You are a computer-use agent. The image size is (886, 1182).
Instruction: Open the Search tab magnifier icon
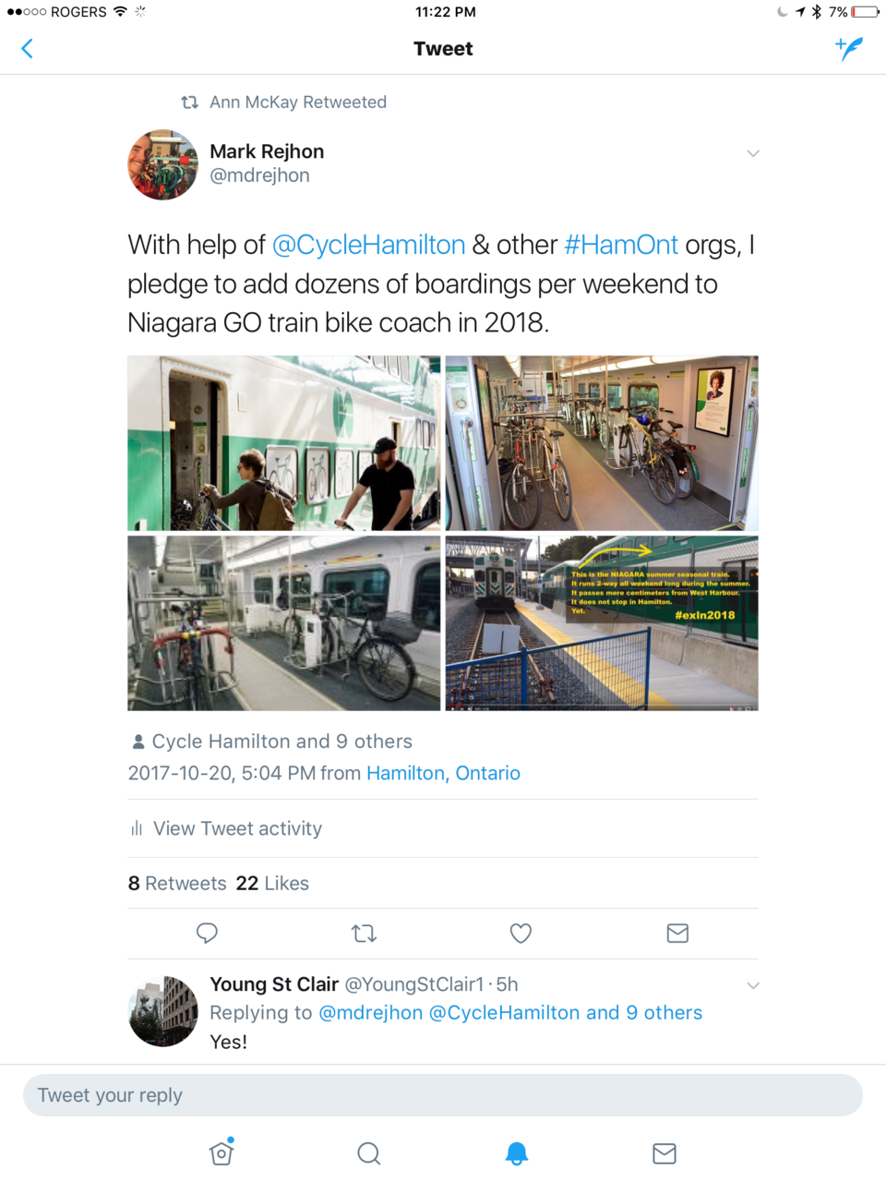[368, 1153]
